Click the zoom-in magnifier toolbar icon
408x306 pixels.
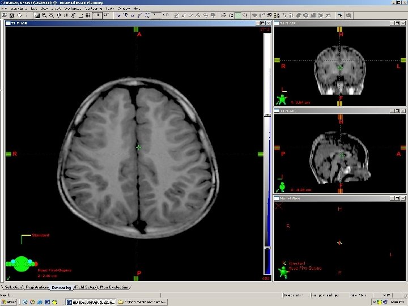click(x=44, y=16)
